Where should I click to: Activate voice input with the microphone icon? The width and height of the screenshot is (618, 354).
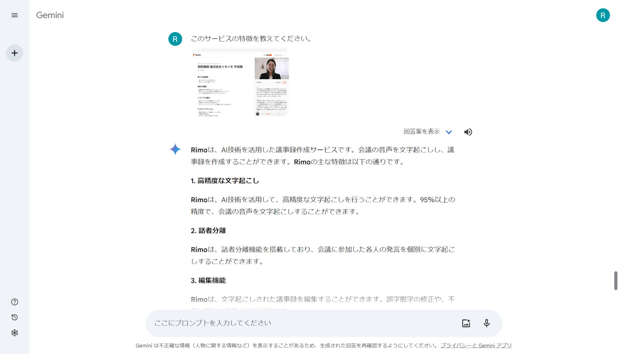(x=486, y=323)
